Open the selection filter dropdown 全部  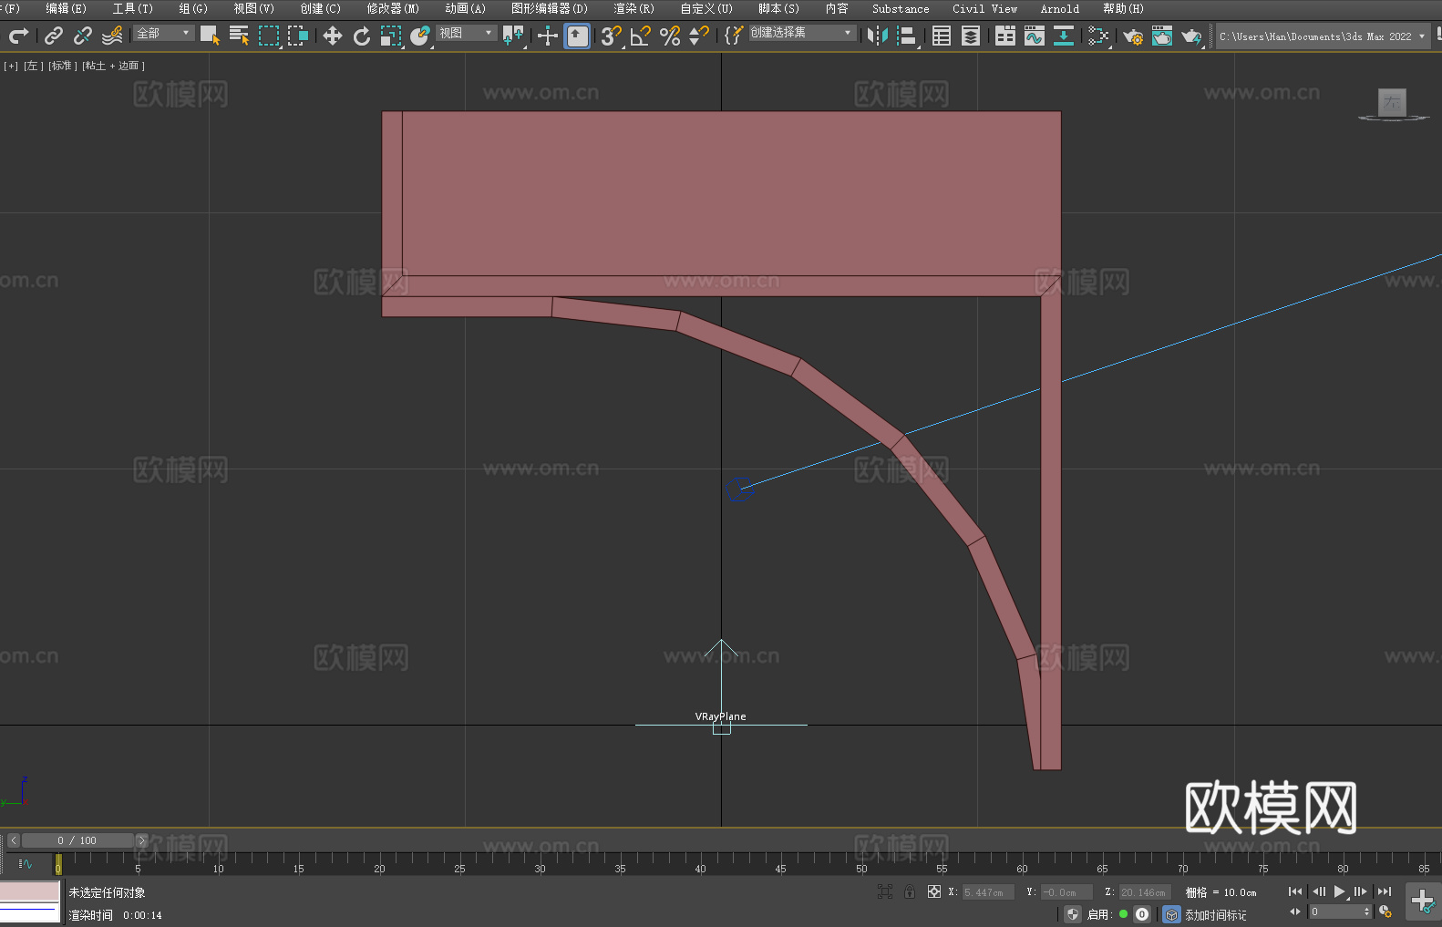(x=164, y=33)
